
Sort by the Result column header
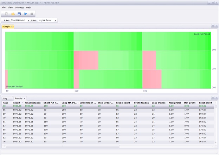(17, 103)
